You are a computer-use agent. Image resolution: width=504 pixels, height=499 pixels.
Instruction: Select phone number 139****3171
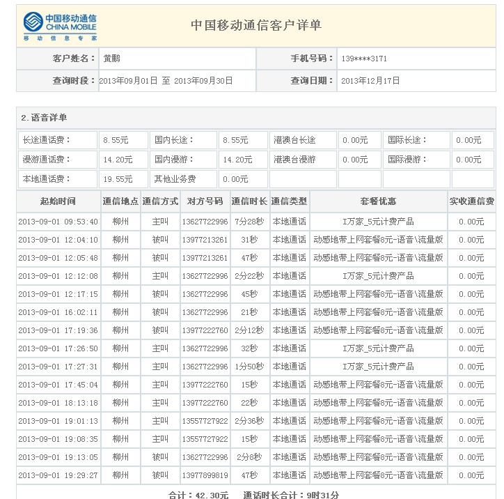[364, 59]
